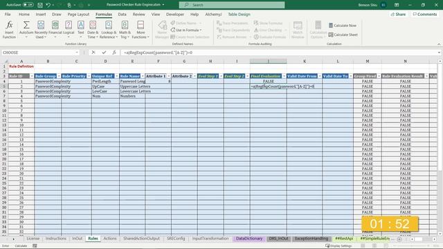Open the Final Evaluation column filter
This screenshot has height=249, width=443.
(x=284, y=76)
